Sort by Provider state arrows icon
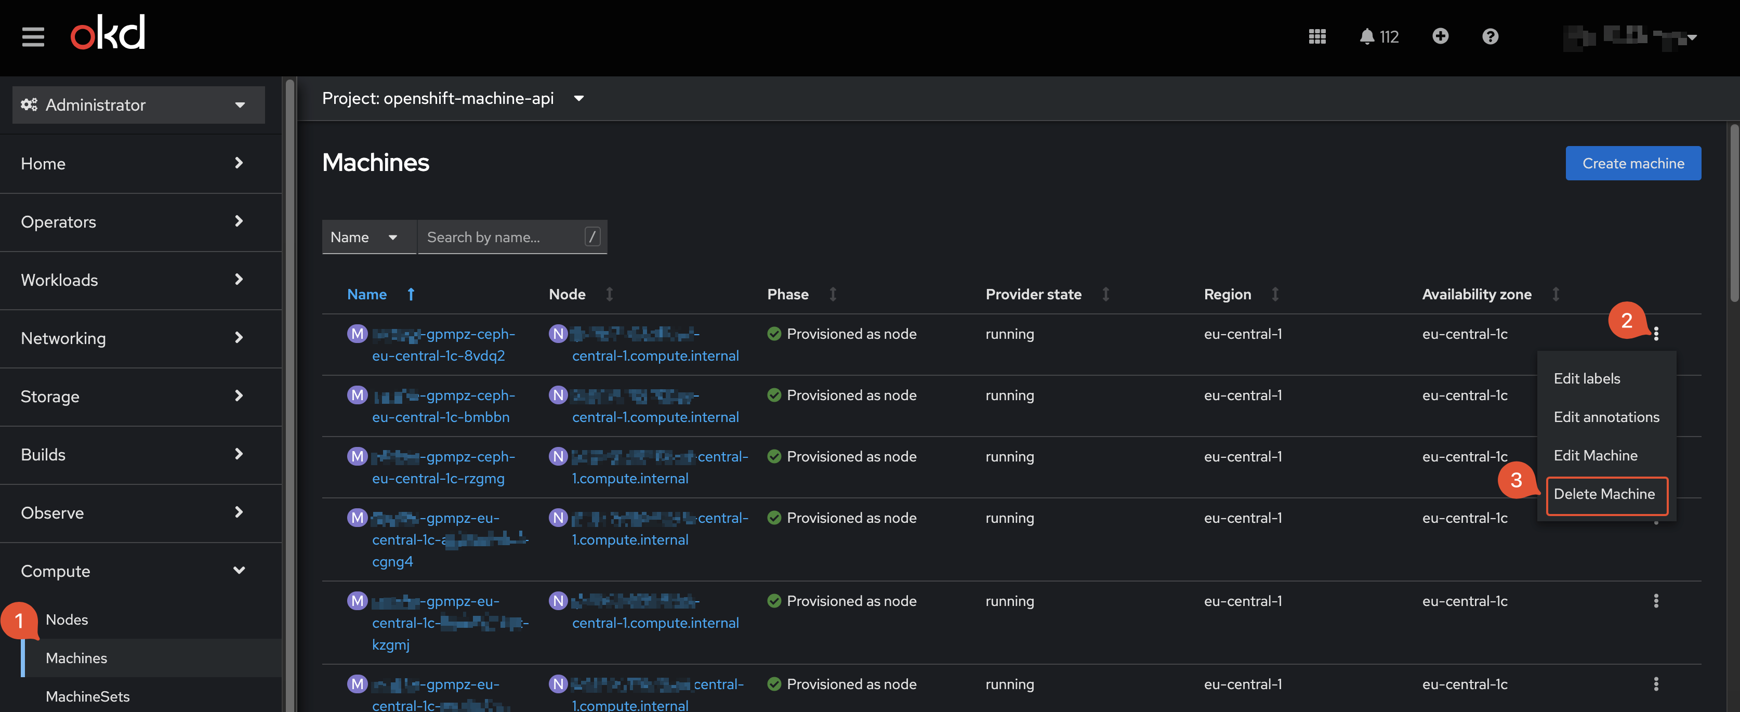 [x=1106, y=295]
